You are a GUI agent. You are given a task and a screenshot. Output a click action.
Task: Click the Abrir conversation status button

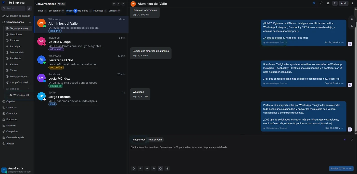pyautogui.click(x=344, y=3)
